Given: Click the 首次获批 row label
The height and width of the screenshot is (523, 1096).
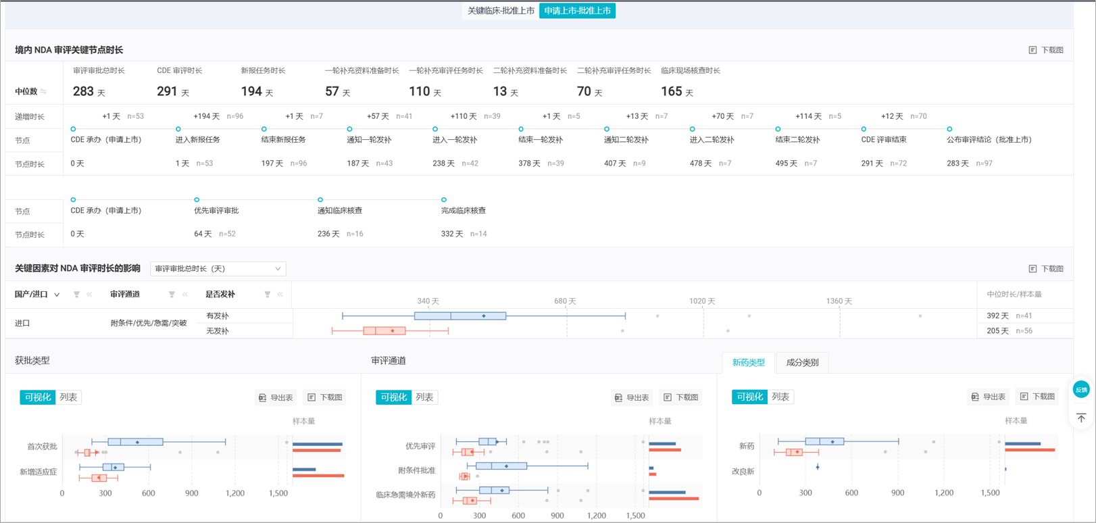Looking at the screenshot, I should (x=42, y=447).
